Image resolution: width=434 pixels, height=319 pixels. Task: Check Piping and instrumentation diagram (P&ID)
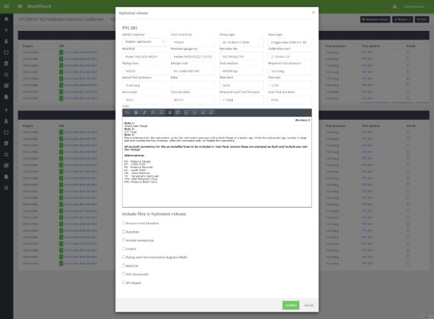[124, 257]
